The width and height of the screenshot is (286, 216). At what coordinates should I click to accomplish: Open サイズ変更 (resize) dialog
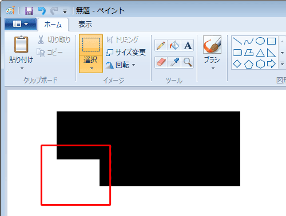click(x=126, y=52)
